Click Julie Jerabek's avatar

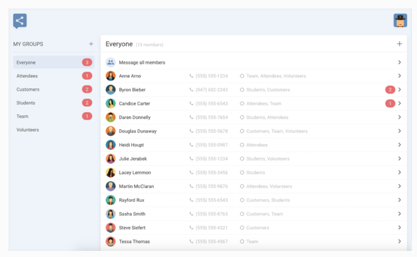(111, 159)
